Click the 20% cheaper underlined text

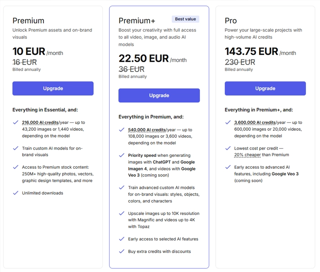tap(247, 155)
